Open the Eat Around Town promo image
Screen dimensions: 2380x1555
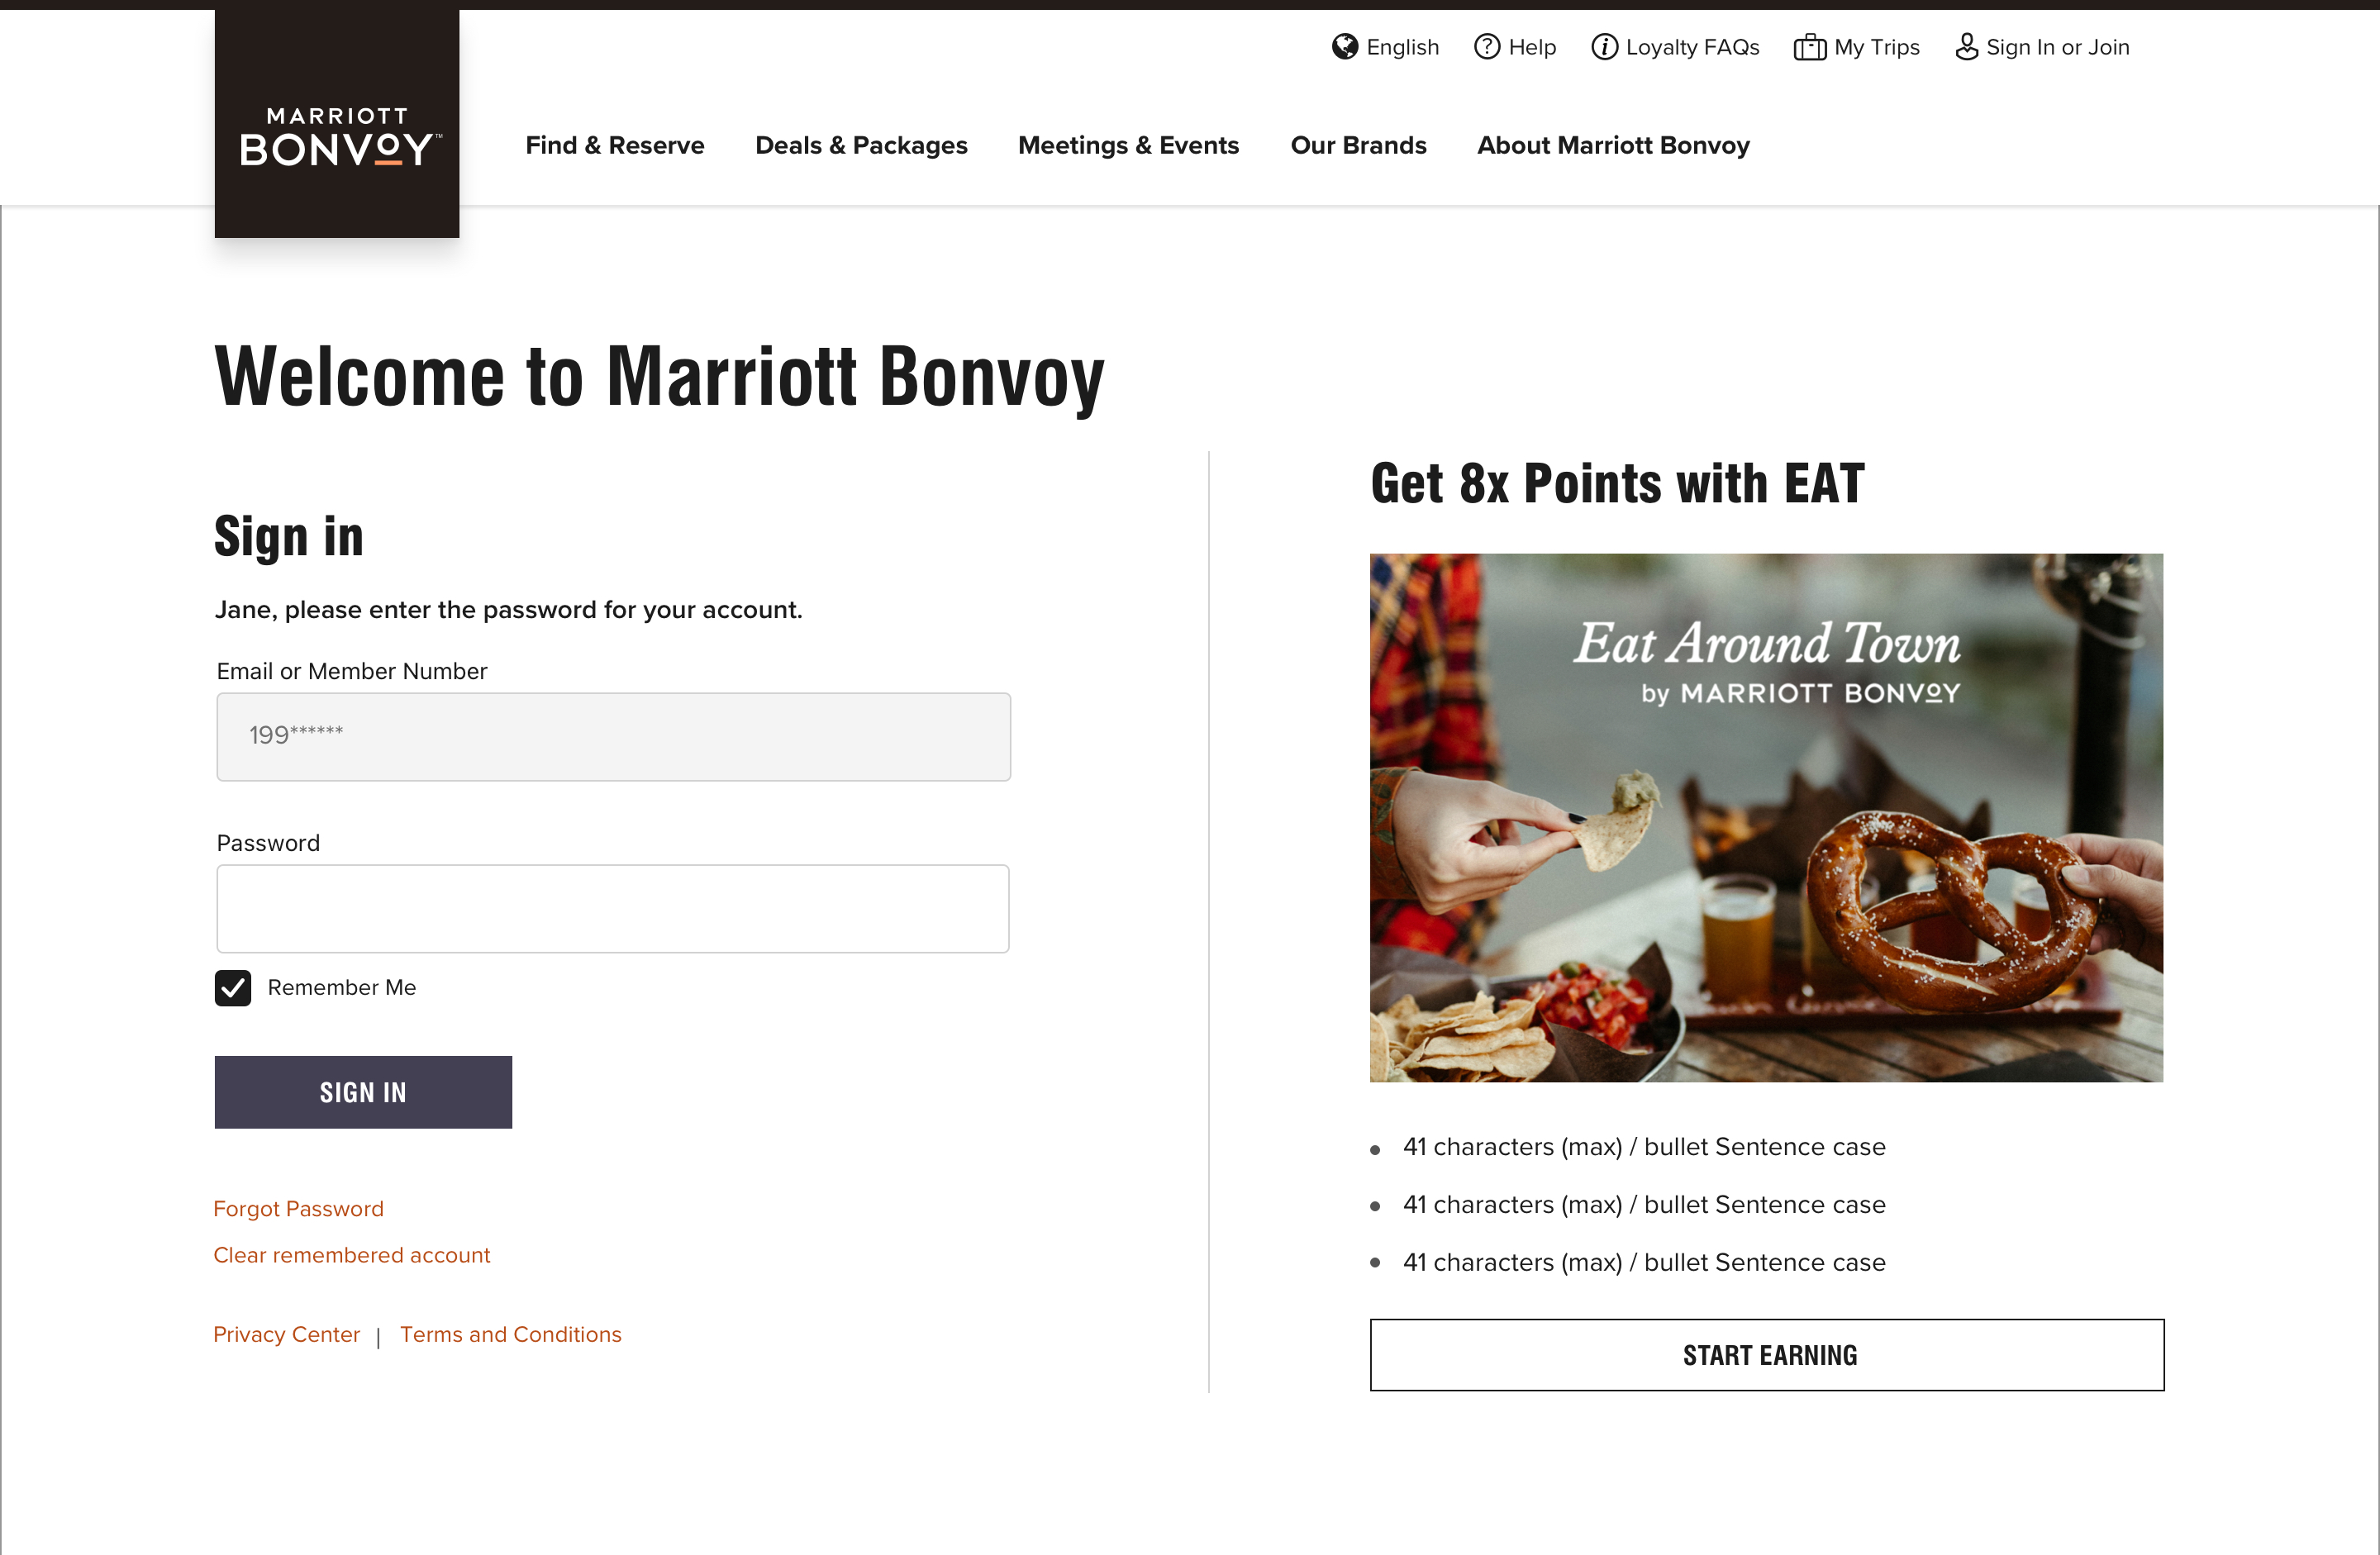coord(1766,818)
